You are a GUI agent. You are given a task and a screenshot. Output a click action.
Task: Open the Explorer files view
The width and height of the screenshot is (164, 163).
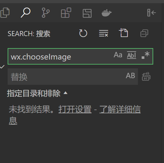5,13
